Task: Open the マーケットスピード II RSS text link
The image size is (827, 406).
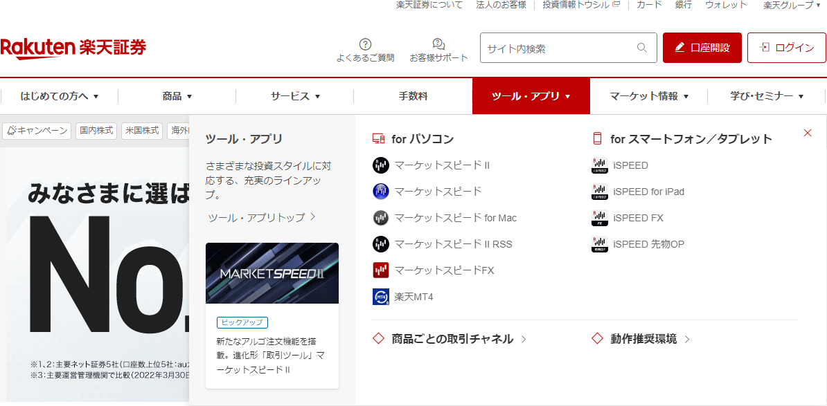Action: pos(453,244)
